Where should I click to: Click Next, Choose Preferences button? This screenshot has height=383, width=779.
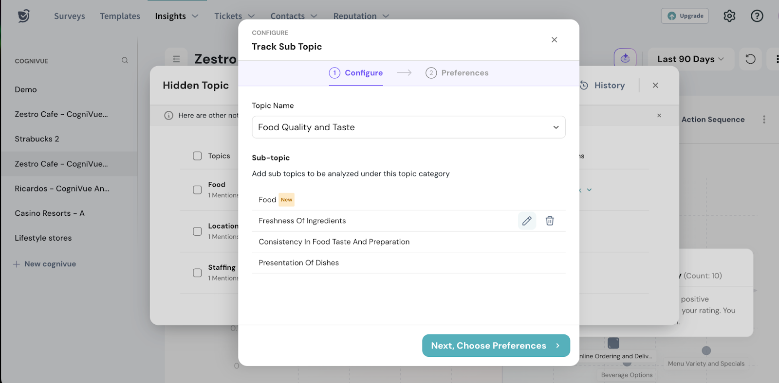pos(496,346)
